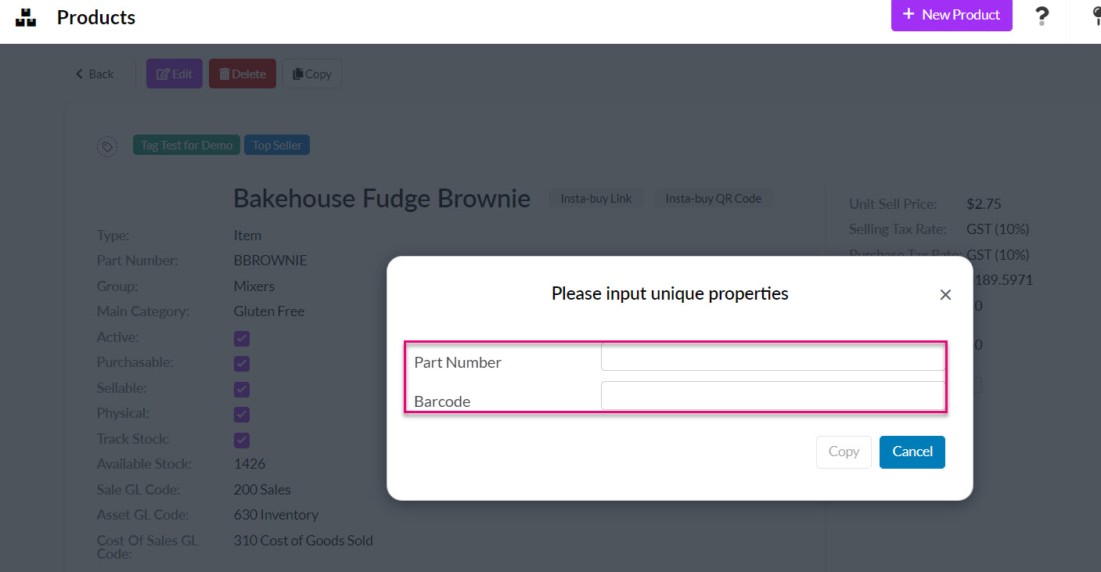
Task: Close the unique properties dialog with X
Action: [x=945, y=295]
